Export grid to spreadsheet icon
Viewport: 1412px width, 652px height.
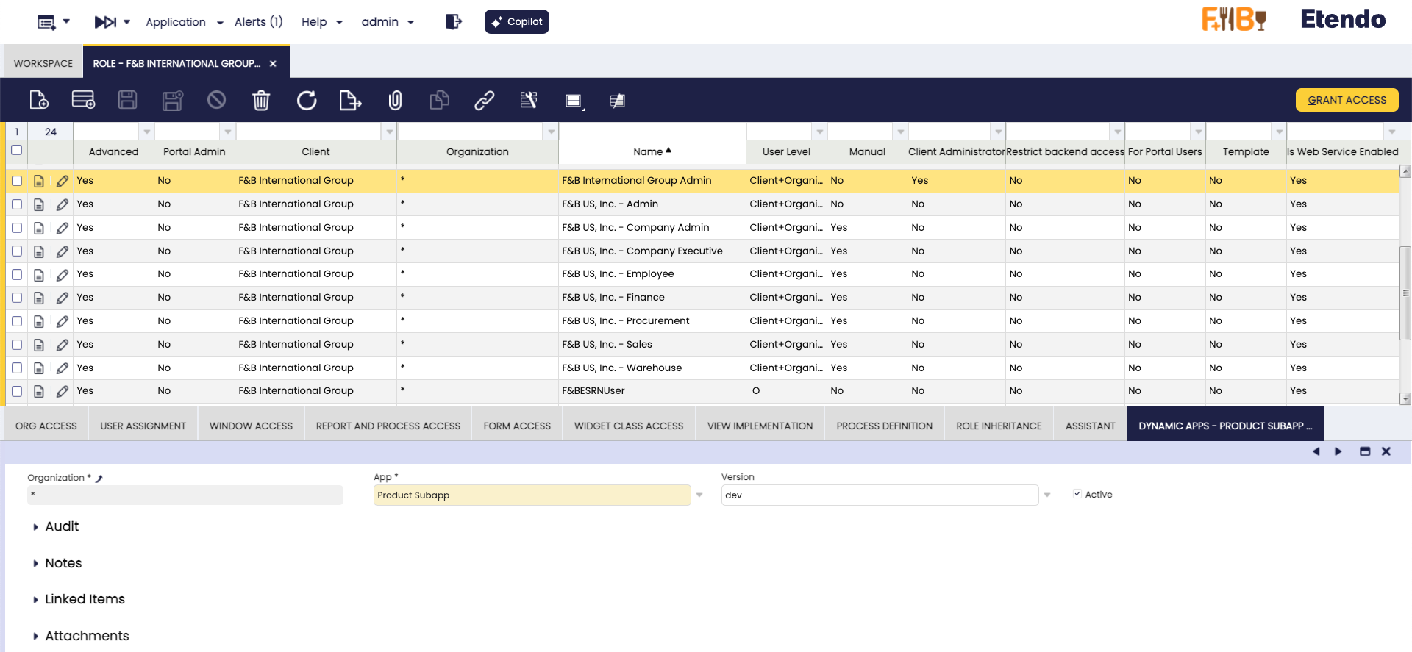(350, 100)
